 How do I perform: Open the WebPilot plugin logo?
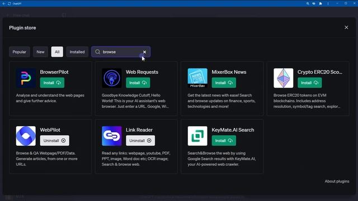26,136
